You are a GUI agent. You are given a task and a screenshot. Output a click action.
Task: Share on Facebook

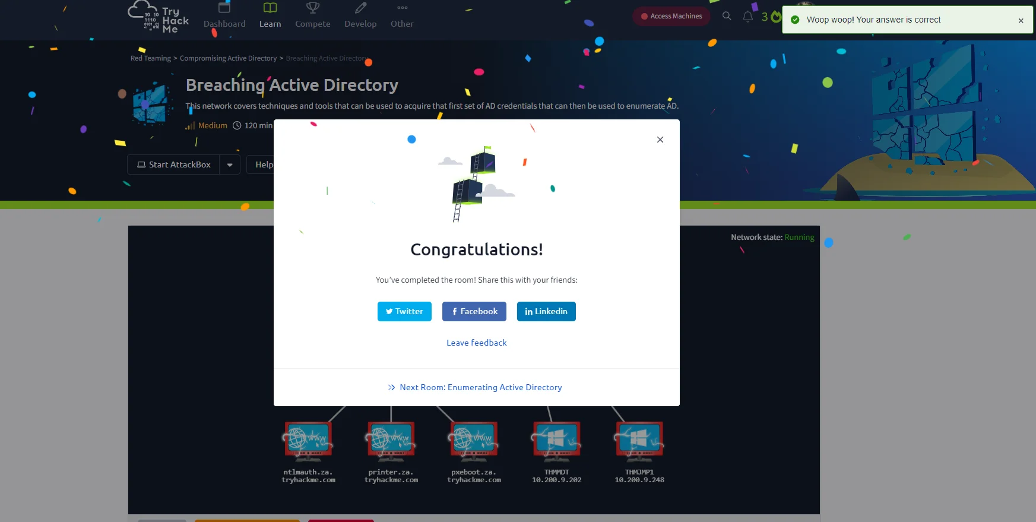point(474,311)
